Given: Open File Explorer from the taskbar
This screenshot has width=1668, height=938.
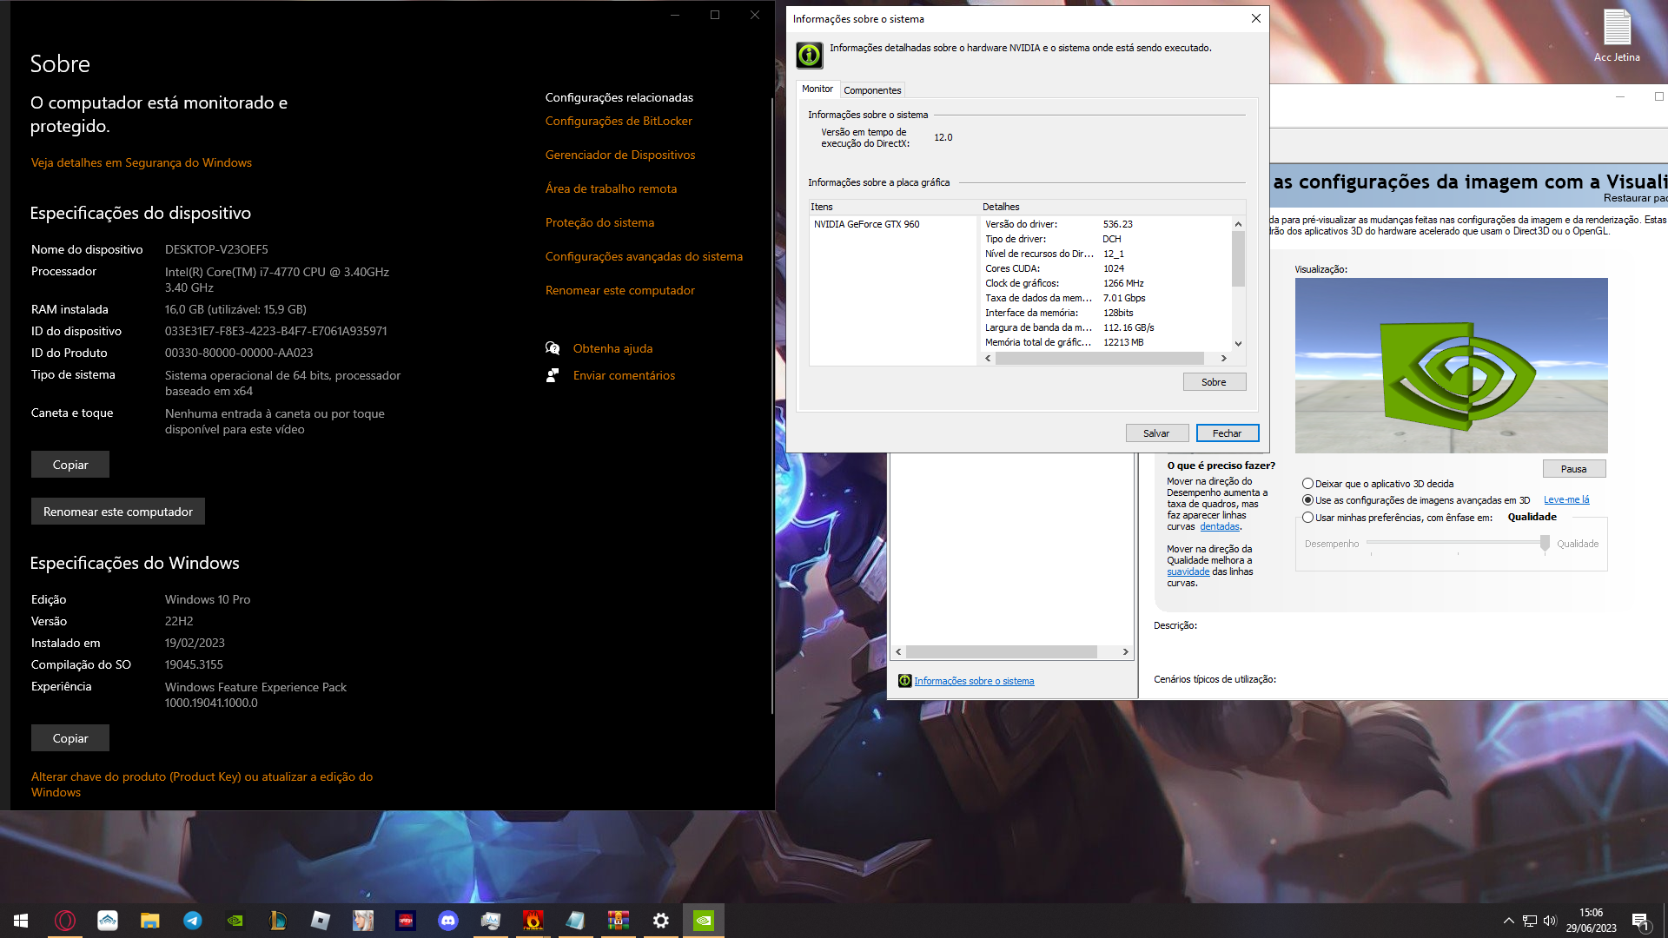Looking at the screenshot, I should [x=150, y=921].
